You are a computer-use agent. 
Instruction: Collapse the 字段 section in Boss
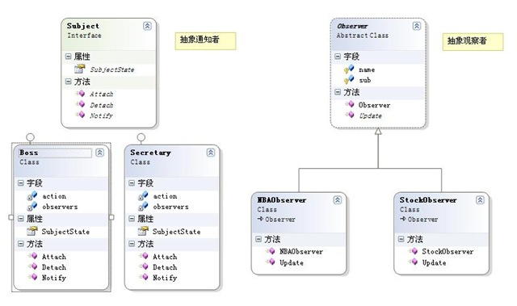(x=21, y=182)
